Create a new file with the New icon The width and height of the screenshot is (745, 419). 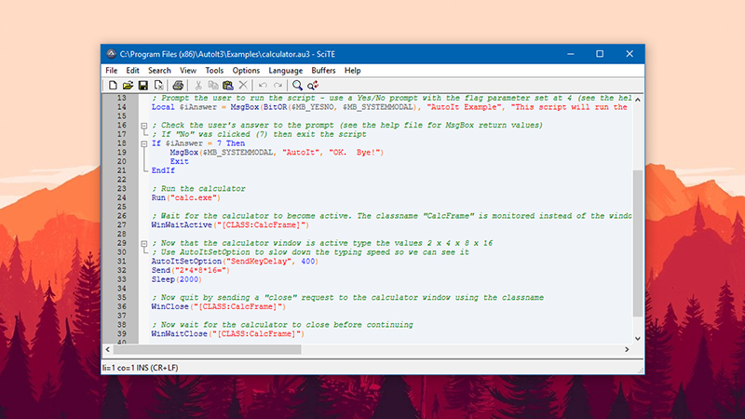[x=113, y=86]
